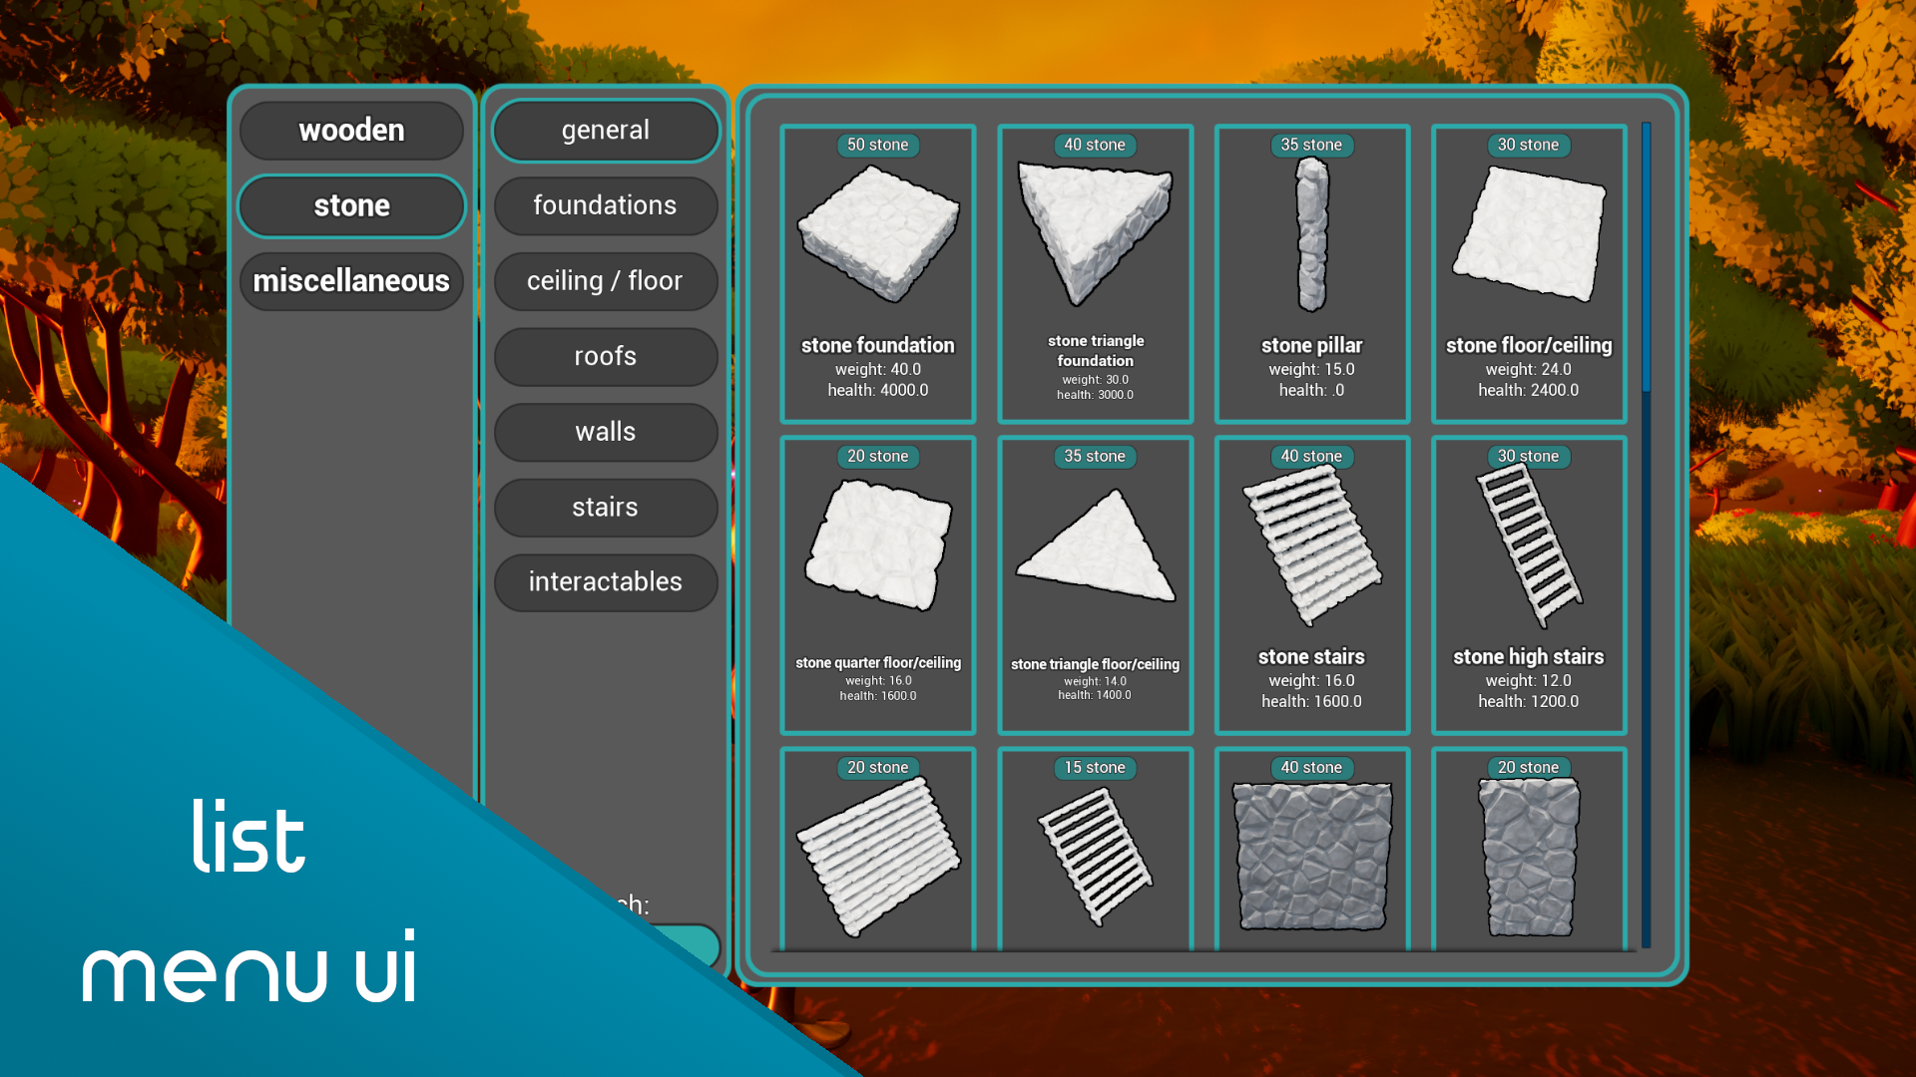Select the stone floor/ceiling icon

click(1529, 235)
